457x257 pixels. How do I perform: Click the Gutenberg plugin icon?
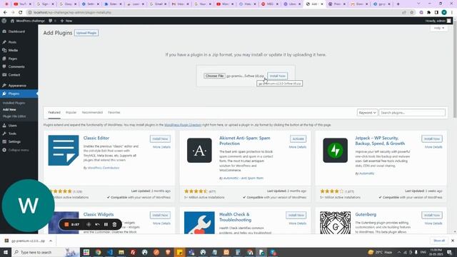pyautogui.click(x=335, y=223)
